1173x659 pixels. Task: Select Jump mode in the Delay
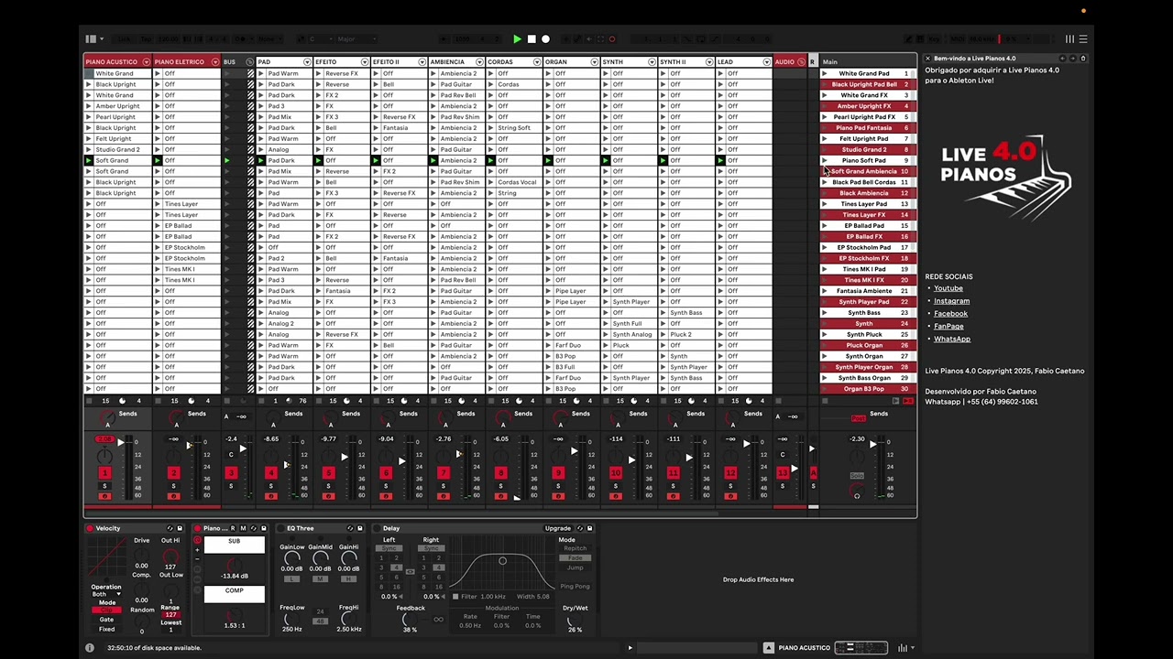(x=575, y=567)
